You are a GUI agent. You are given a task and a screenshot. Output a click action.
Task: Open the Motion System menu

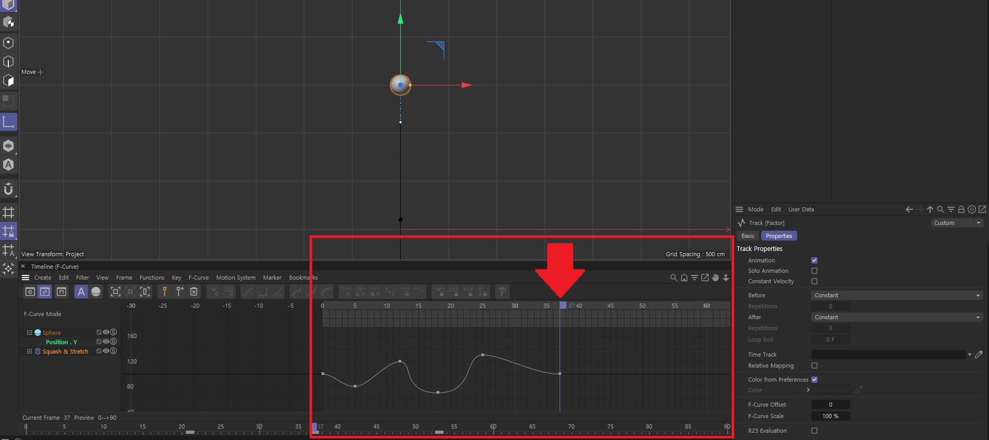click(x=236, y=278)
